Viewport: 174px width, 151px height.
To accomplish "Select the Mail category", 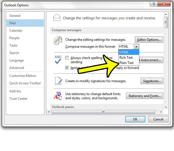I will click(25, 23).
